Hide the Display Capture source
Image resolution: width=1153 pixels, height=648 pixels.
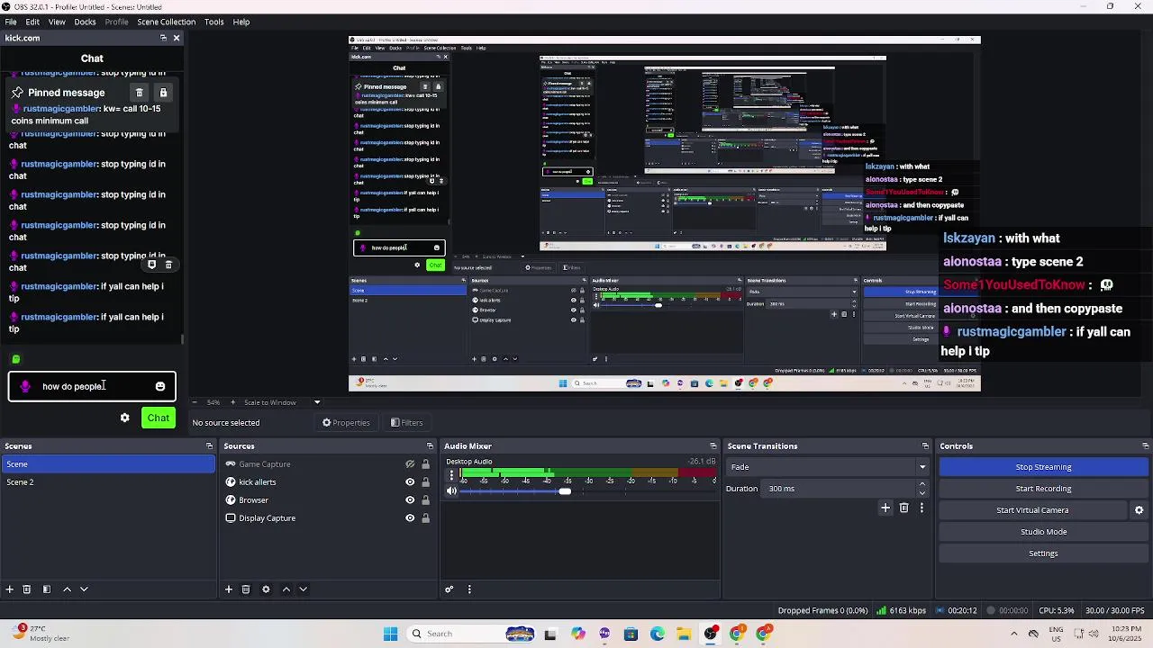click(x=410, y=518)
